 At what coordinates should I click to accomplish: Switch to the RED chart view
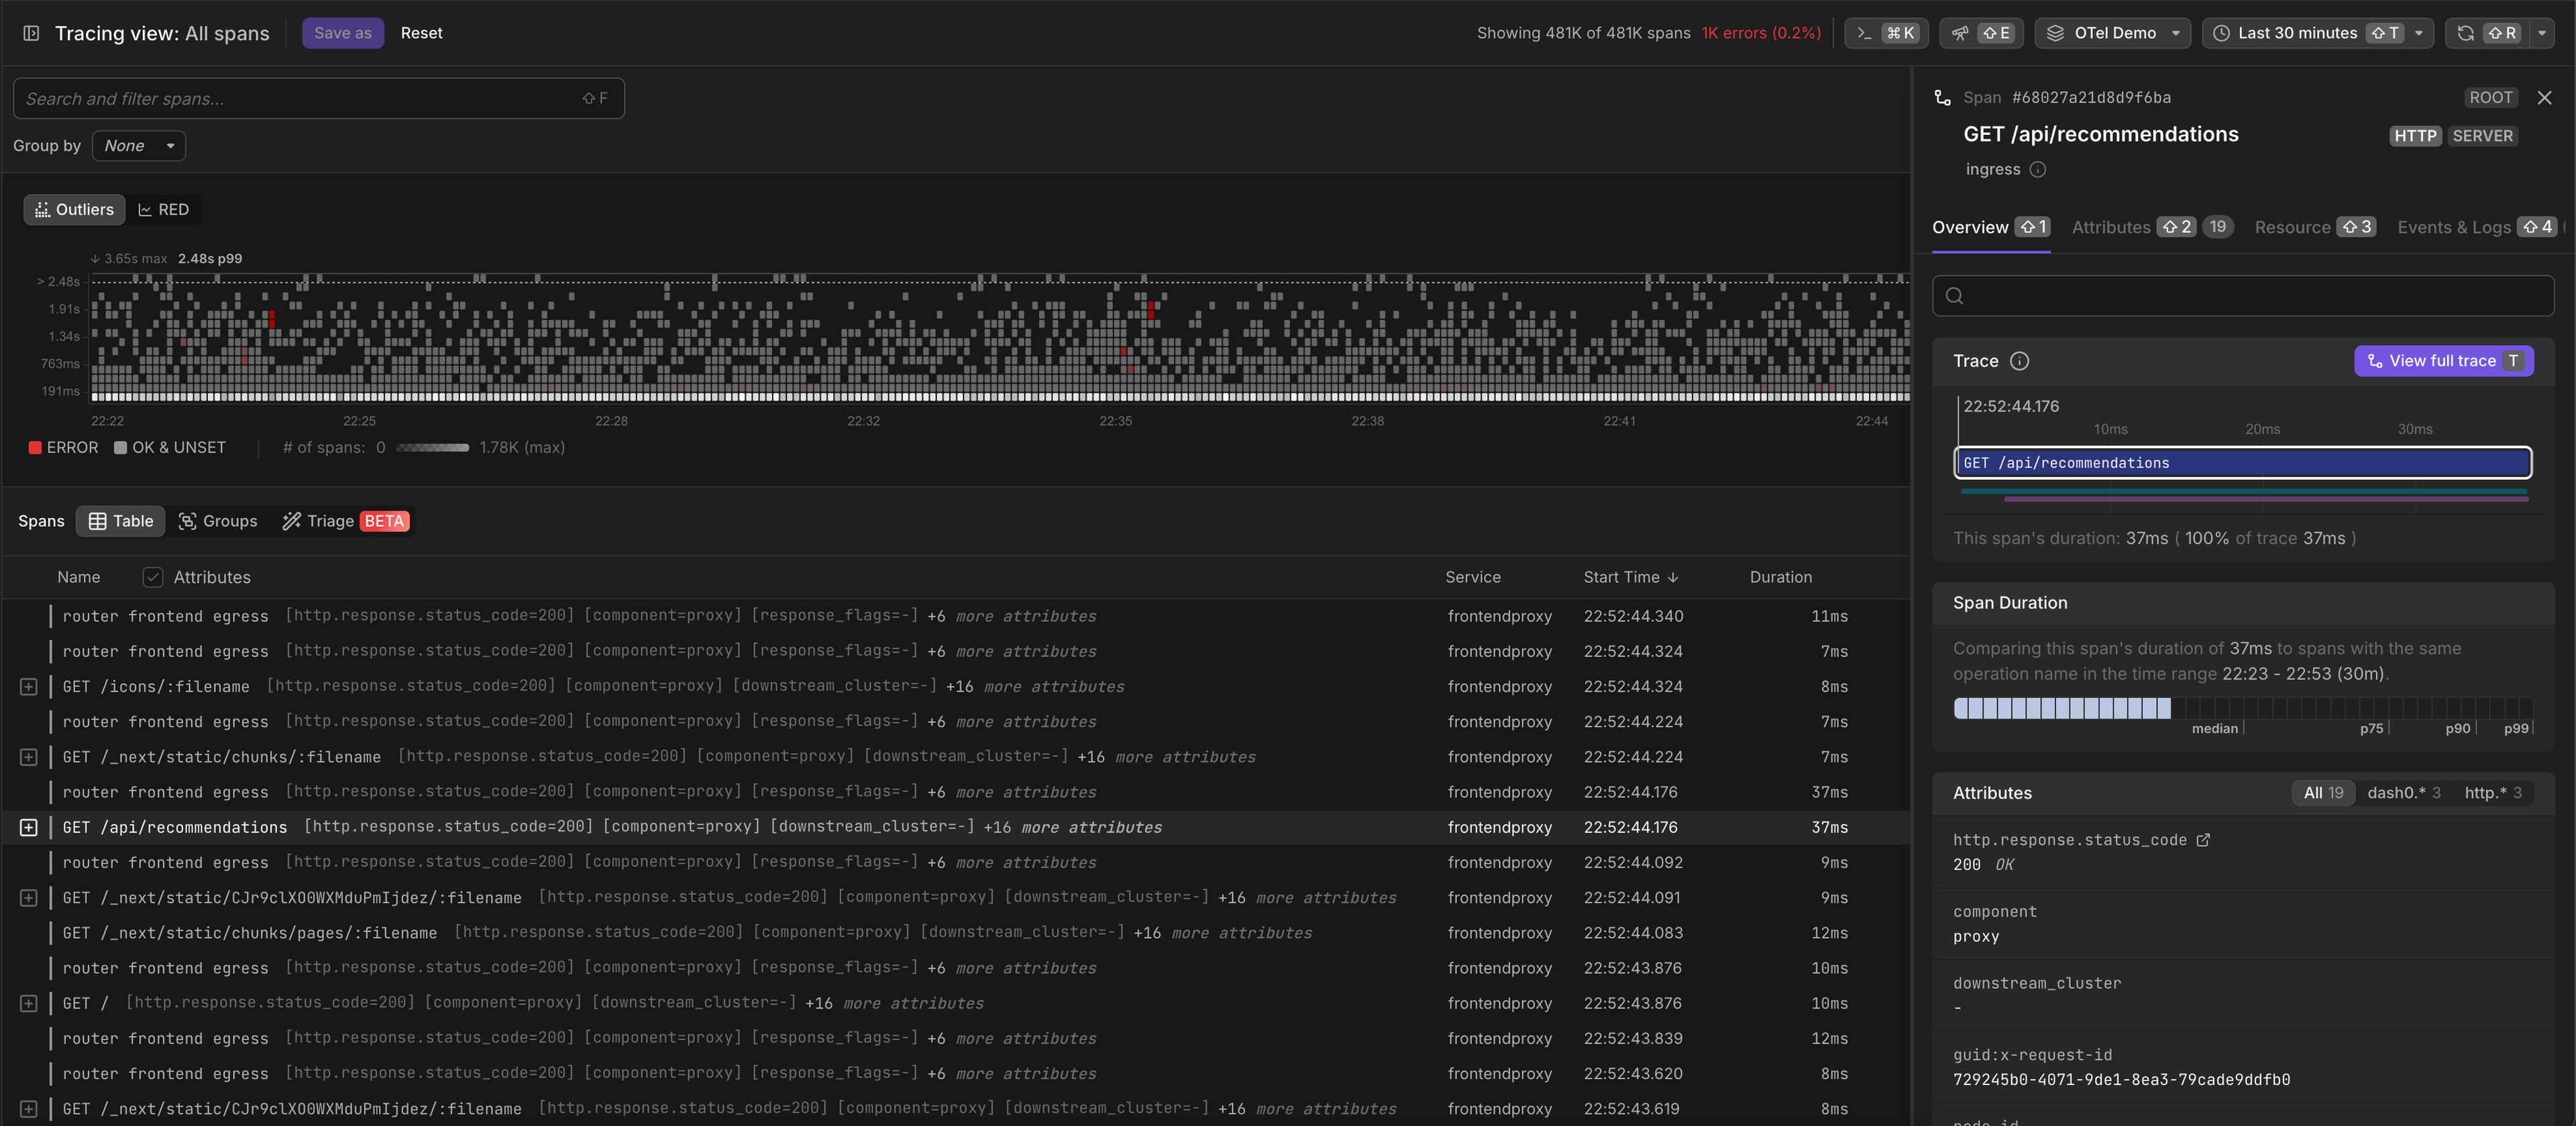click(163, 210)
